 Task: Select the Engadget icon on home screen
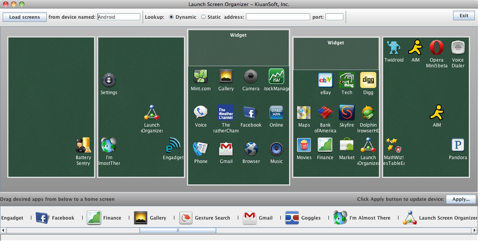click(173, 145)
